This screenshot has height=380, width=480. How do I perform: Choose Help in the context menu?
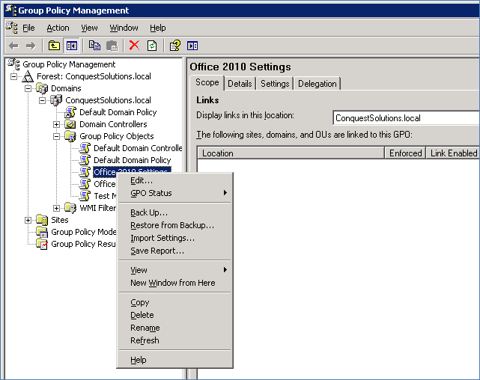pyautogui.click(x=174, y=360)
